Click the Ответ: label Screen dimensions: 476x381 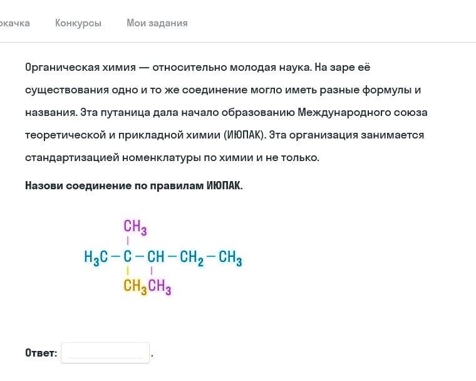point(41,353)
